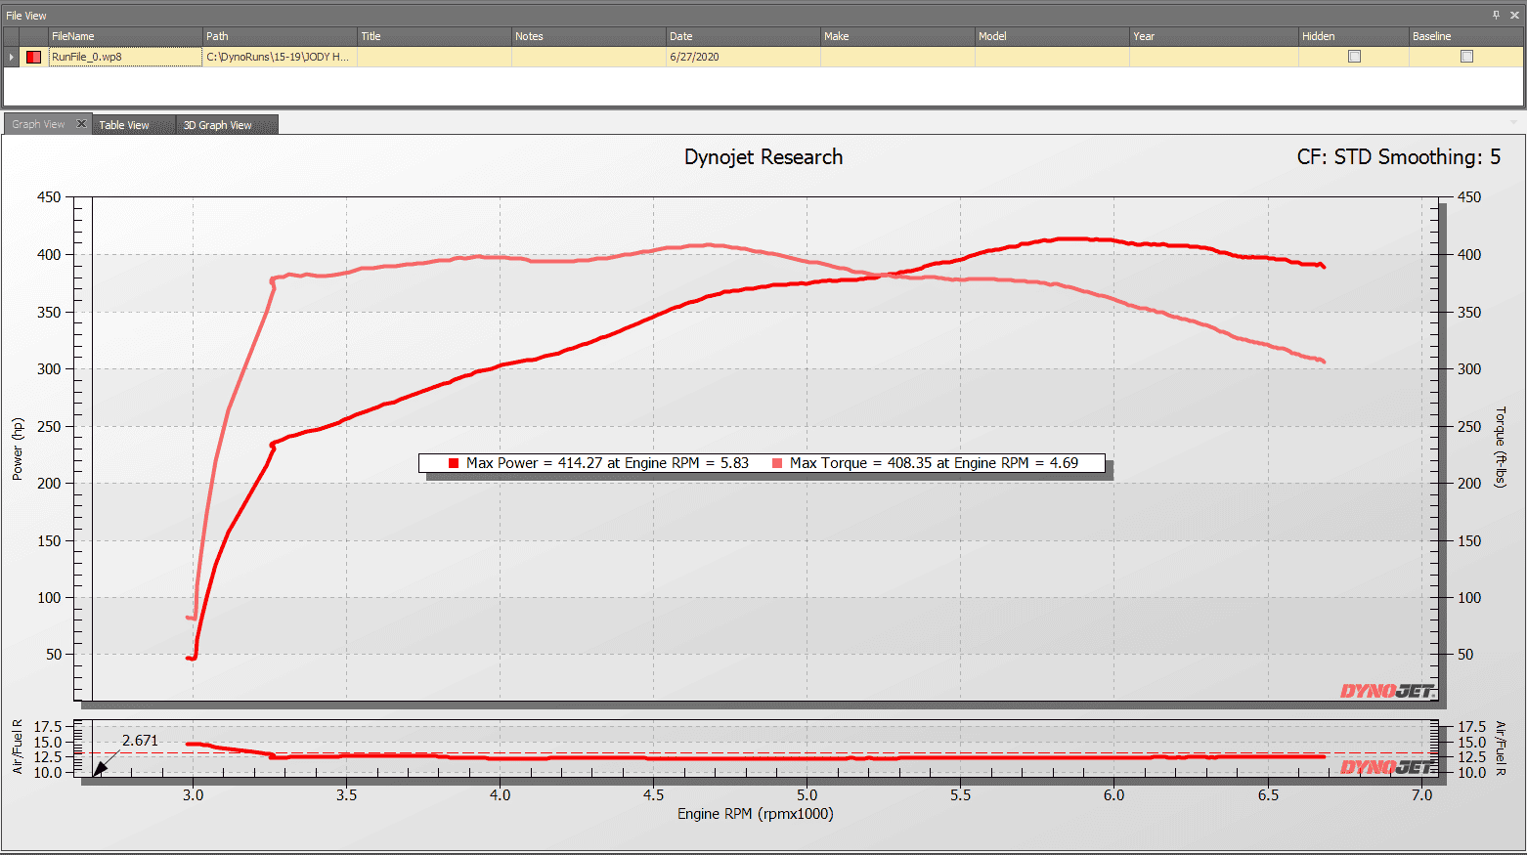Click the Dynojet Research graph title
Viewport: 1527px width, 855px height.
763,157
